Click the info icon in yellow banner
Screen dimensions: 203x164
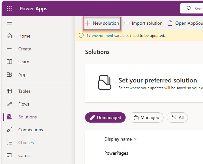coord(81,35)
